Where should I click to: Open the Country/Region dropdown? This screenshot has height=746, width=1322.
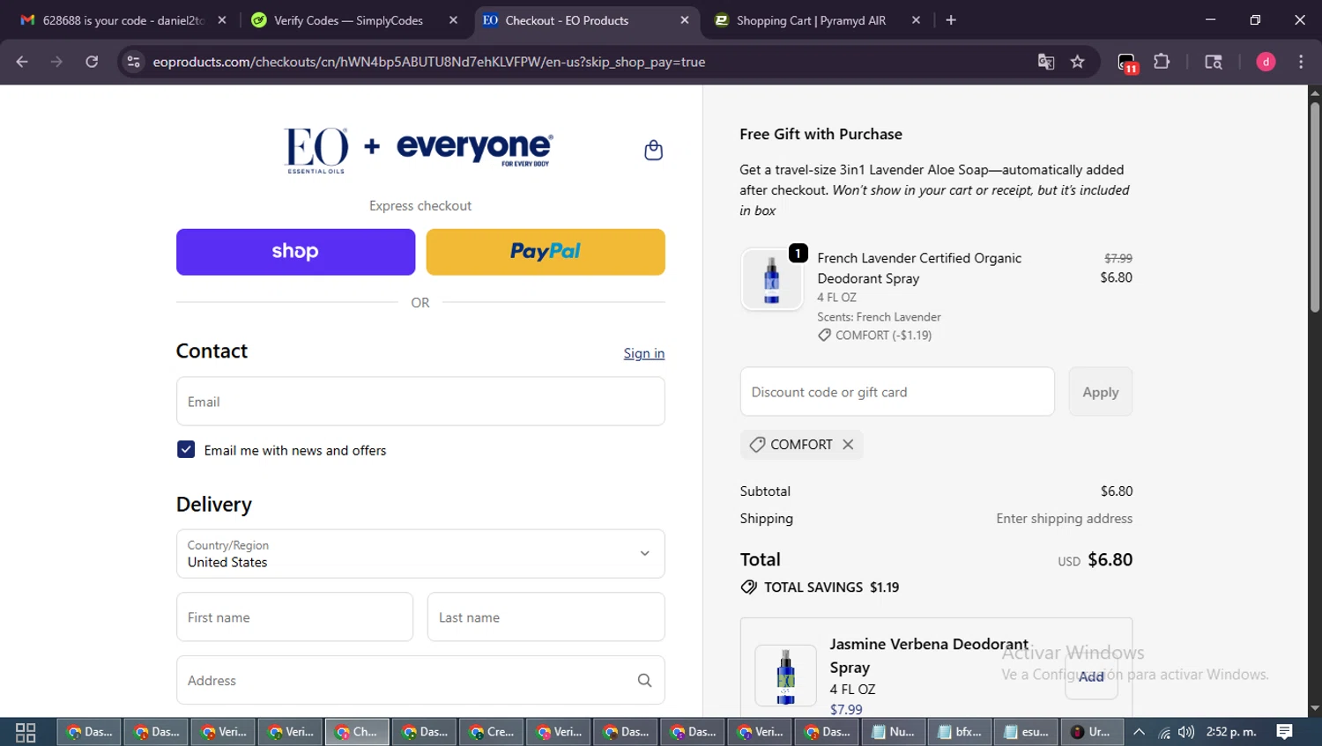click(x=420, y=554)
